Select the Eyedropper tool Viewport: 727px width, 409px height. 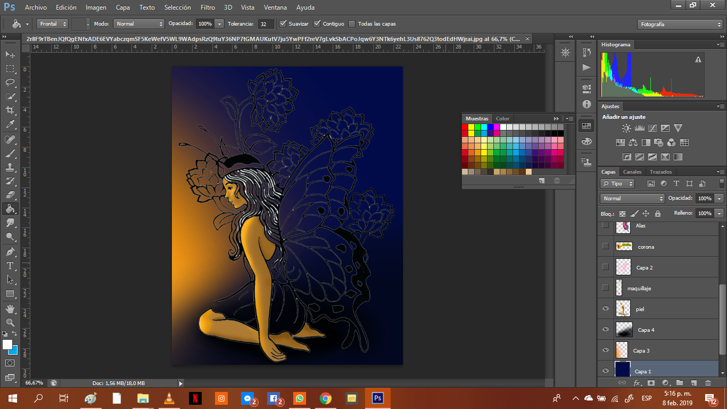(x=10, y=125)
